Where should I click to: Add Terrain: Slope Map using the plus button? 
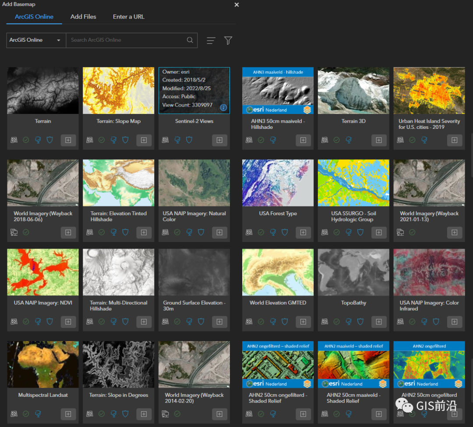tap(144, 140)
